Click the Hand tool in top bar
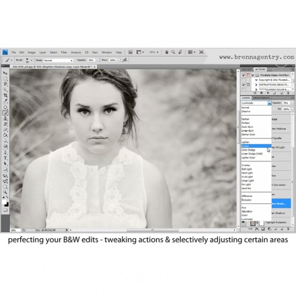This screenshot has width=296, height=296. click(x=167, y=52)
